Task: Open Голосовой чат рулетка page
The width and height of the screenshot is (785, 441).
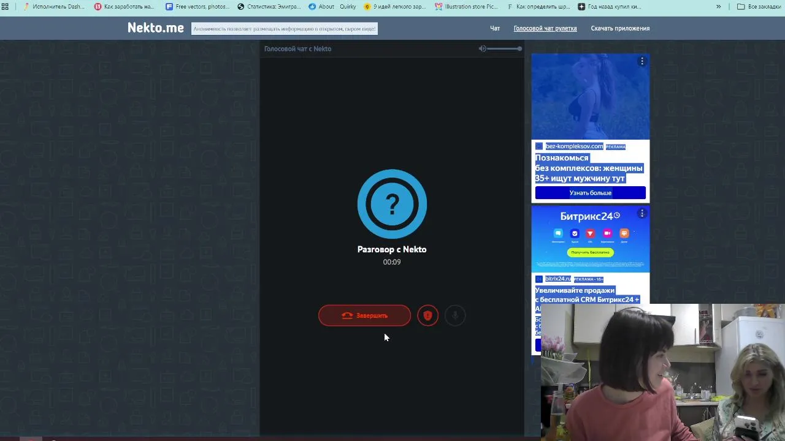Action: coord(545,28)
